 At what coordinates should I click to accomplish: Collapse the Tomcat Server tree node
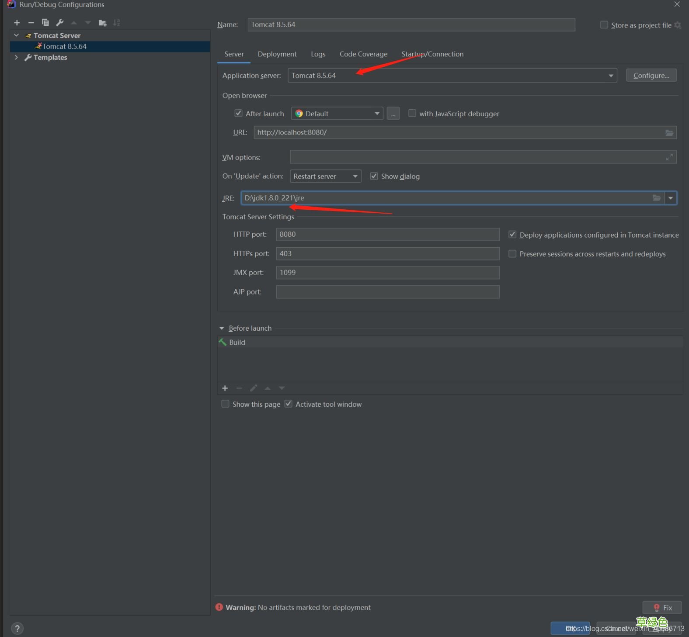click(x=17, y=35)
